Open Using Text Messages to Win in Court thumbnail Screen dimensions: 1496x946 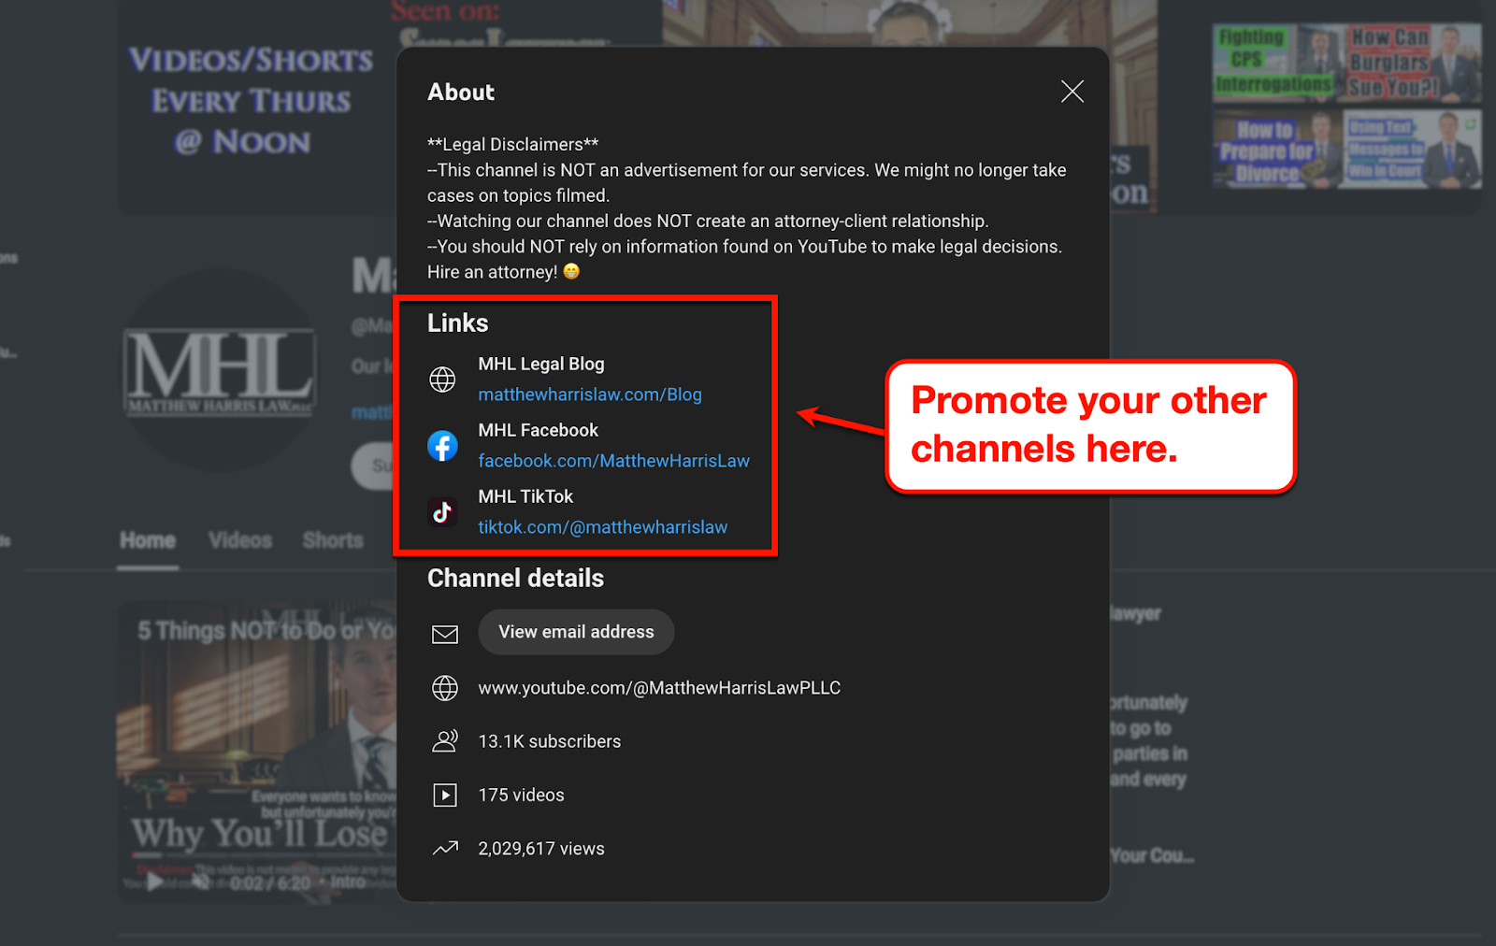[1414, 150]
